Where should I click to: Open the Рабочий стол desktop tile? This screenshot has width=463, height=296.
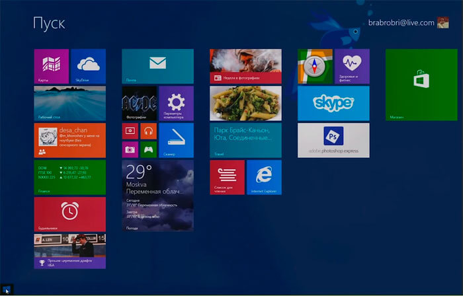[69, 104]
